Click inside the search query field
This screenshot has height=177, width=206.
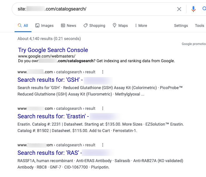pos(117,9)
